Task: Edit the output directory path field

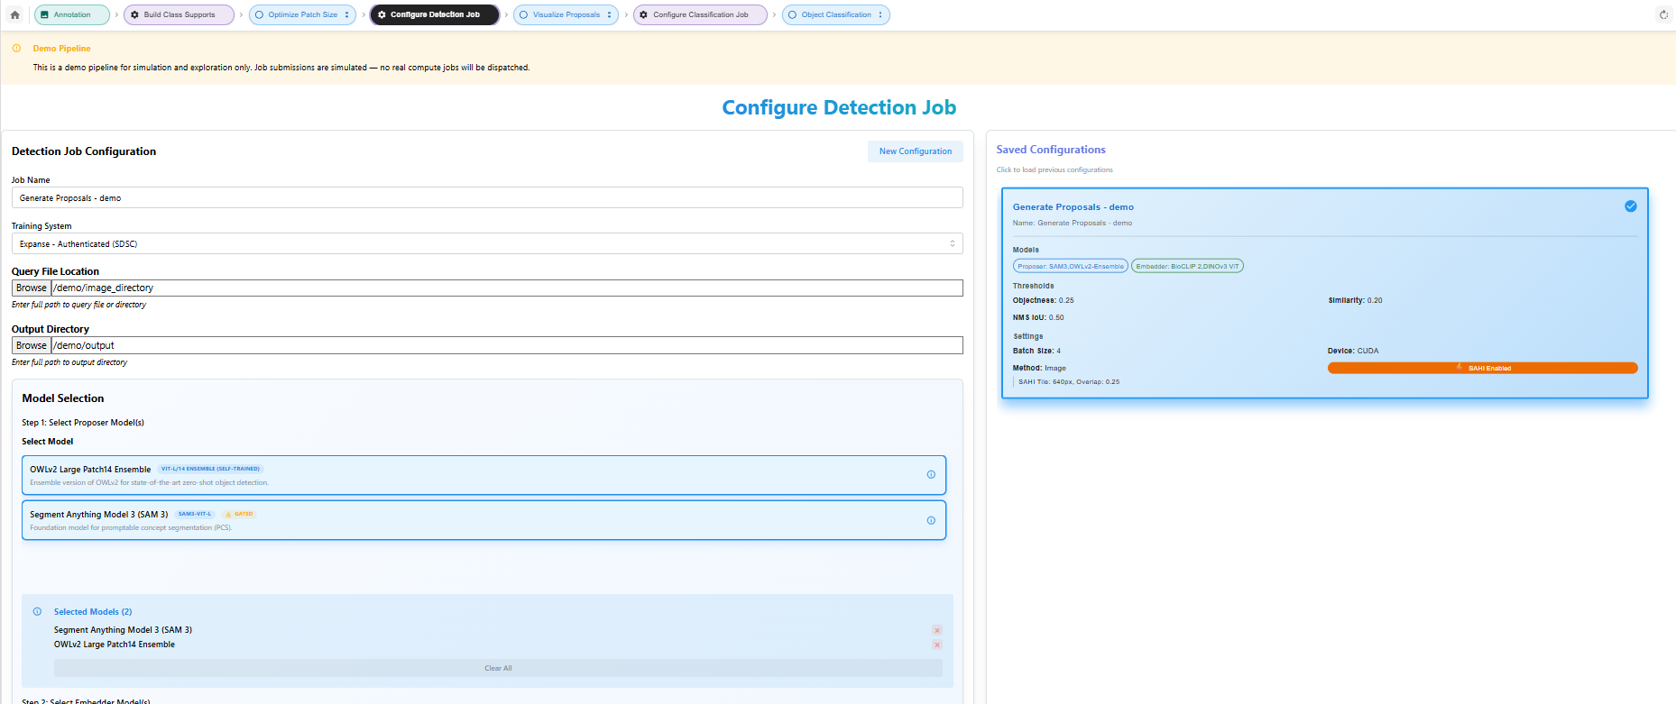Action: click(x=507, y=345)
